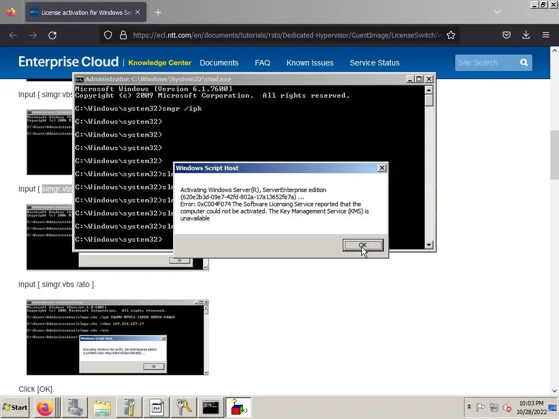
Task: Click the taskbar clock 10:03 PM
Action: click(x=531, y=403)
